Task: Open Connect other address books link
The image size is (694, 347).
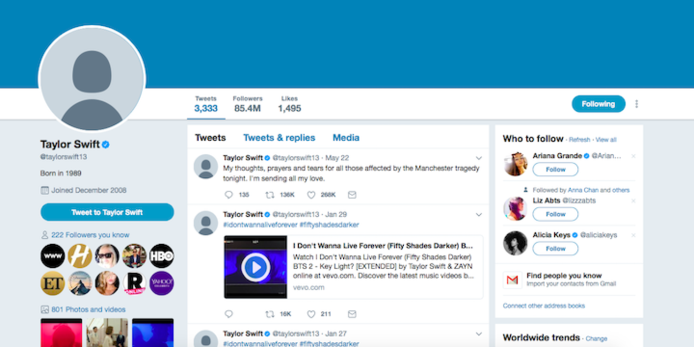Action: (544, 306)
